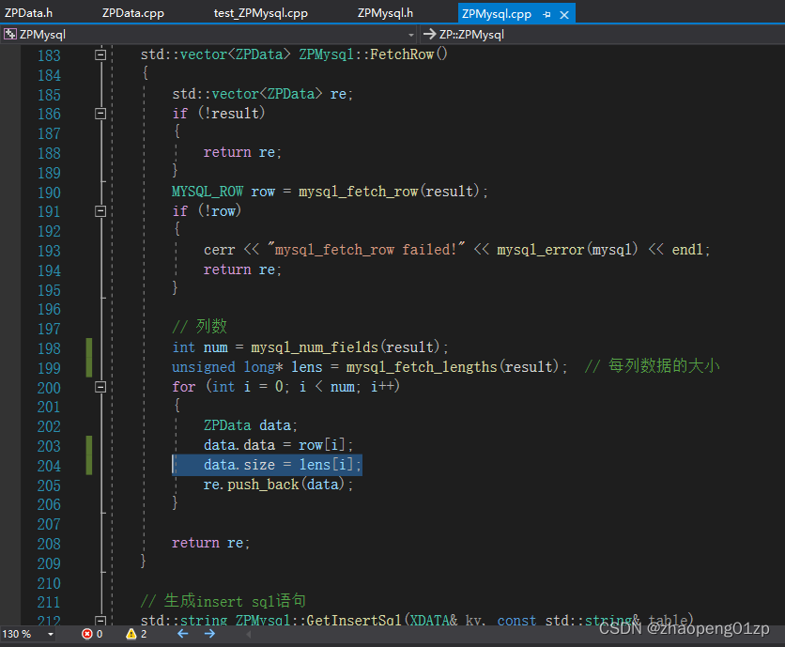
Task: Collapse the GetInsertSql function at line 212
Action: pos(100,621)
